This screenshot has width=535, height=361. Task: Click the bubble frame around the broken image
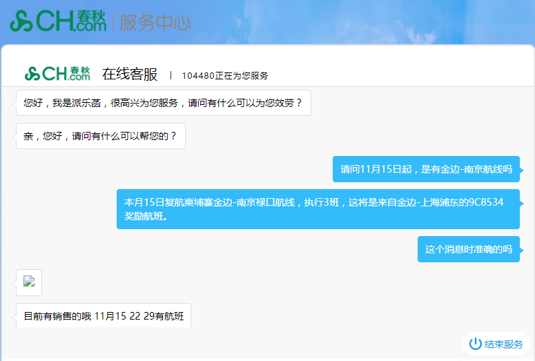[x=29, y=282]
